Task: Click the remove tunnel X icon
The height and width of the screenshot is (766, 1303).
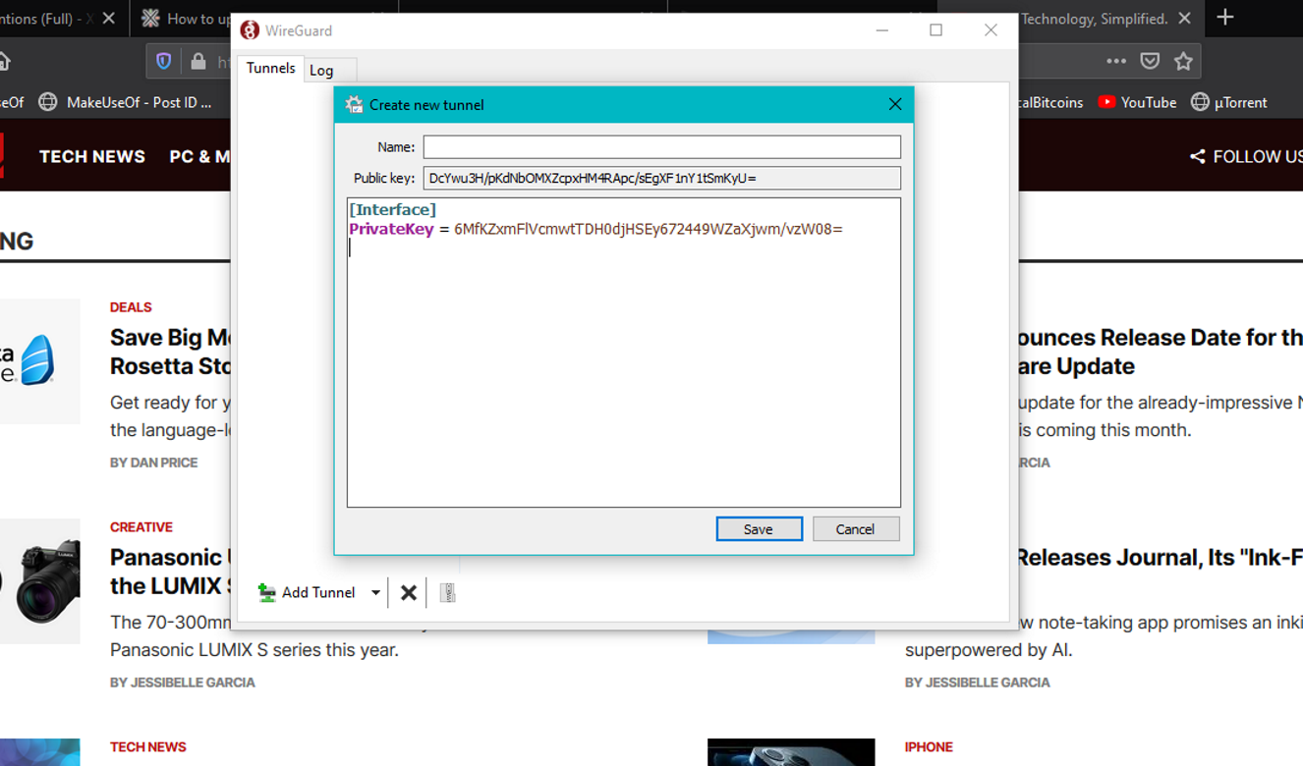Action: [x=408, y=592]
